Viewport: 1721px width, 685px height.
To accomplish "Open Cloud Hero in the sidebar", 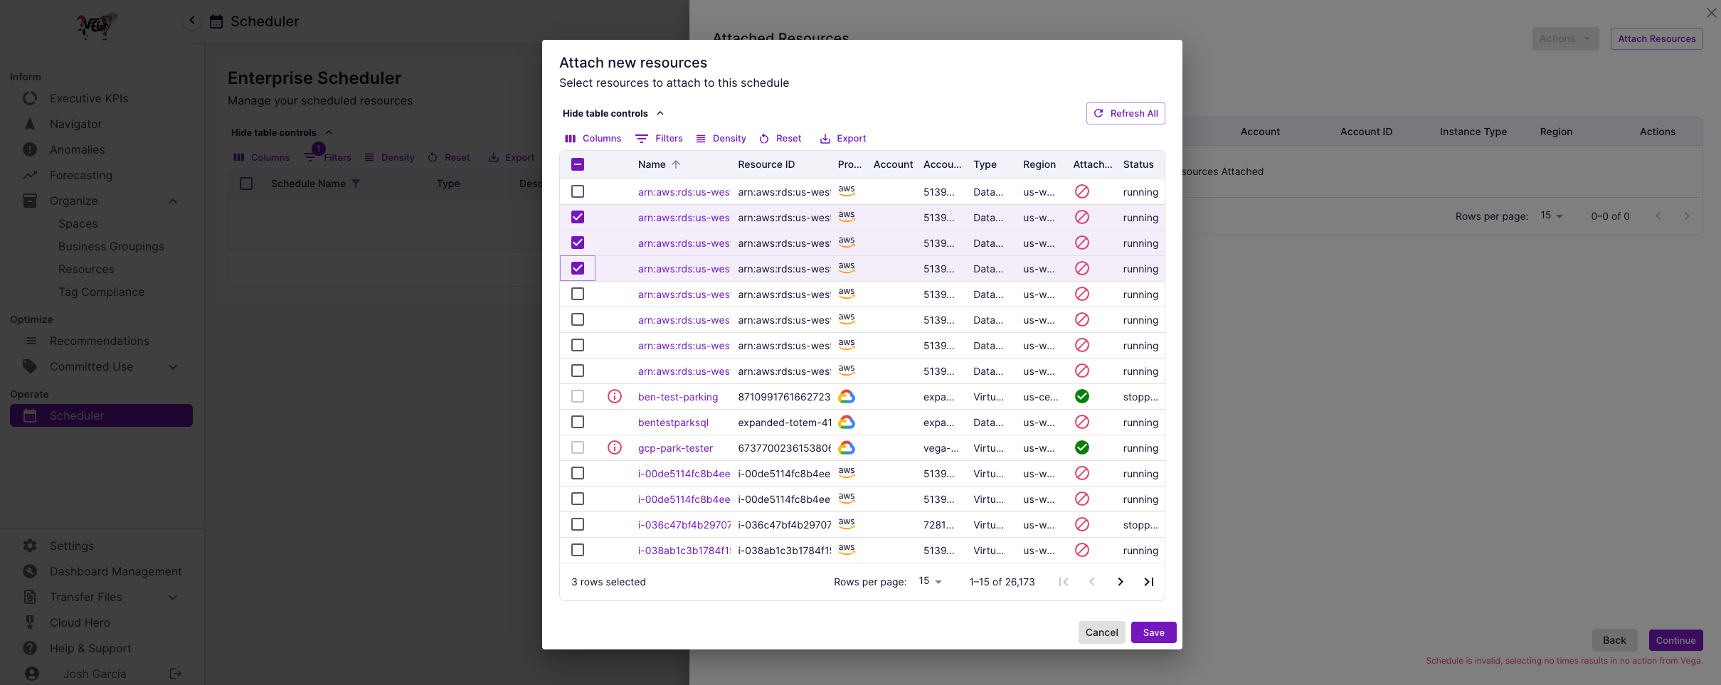I will [80, 623].
